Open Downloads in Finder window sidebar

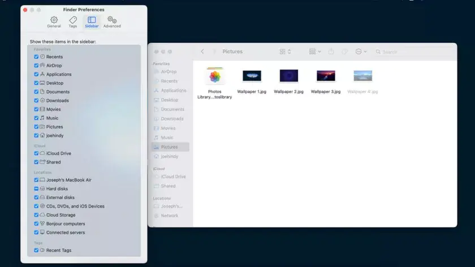pyautogui.click(x=170, y=119)
